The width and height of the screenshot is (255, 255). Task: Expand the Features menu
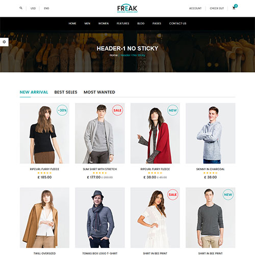123,23
